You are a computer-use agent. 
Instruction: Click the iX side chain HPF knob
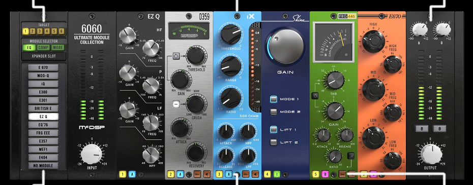click(x=248, y=132)
